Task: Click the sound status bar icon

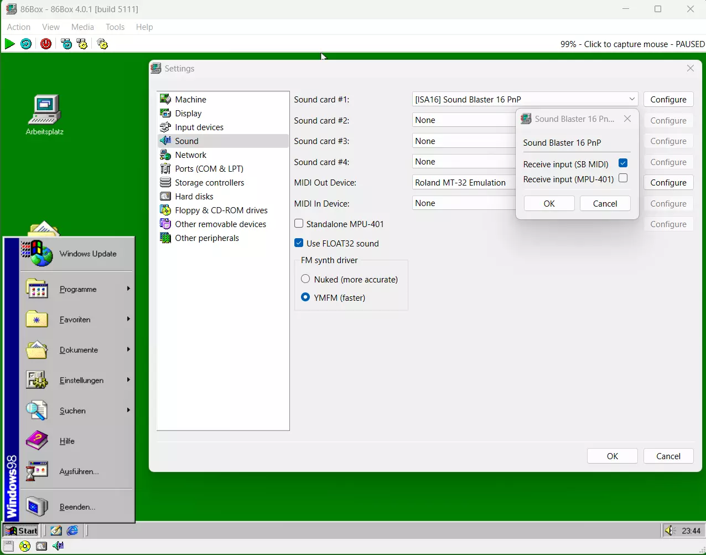Action: [x=58, y=546]
